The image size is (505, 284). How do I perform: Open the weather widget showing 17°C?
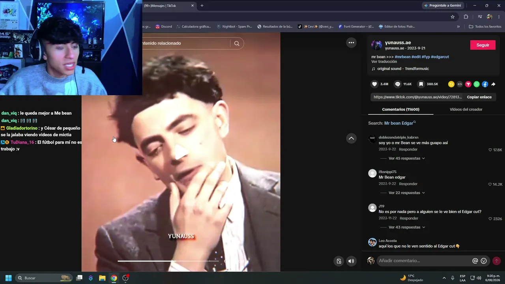[411, 278]
